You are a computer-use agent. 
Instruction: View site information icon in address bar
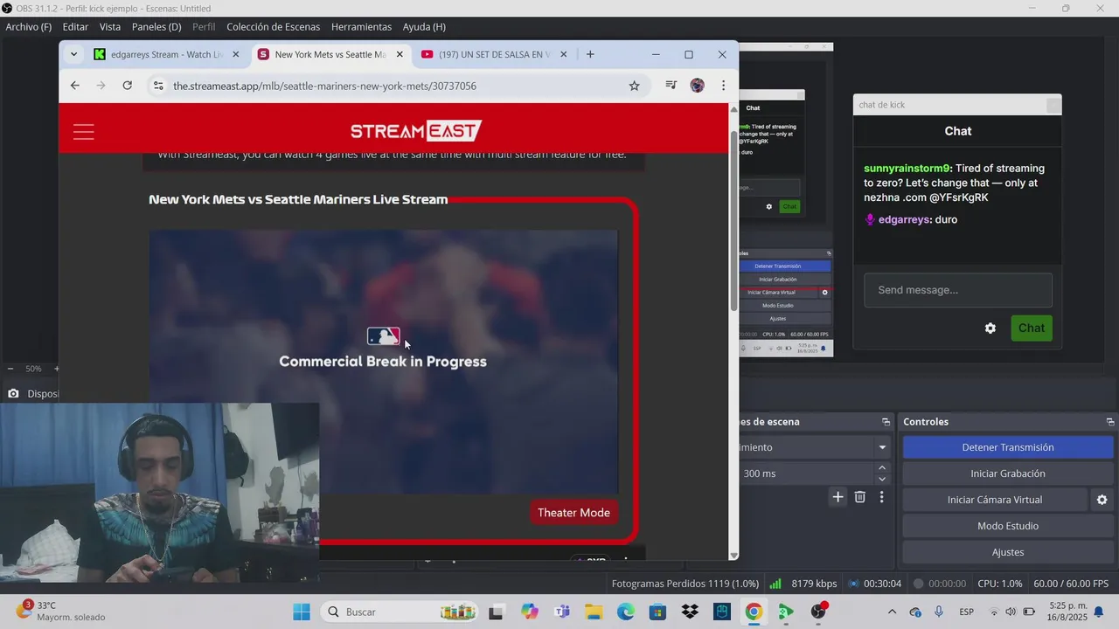click(158, 86)
